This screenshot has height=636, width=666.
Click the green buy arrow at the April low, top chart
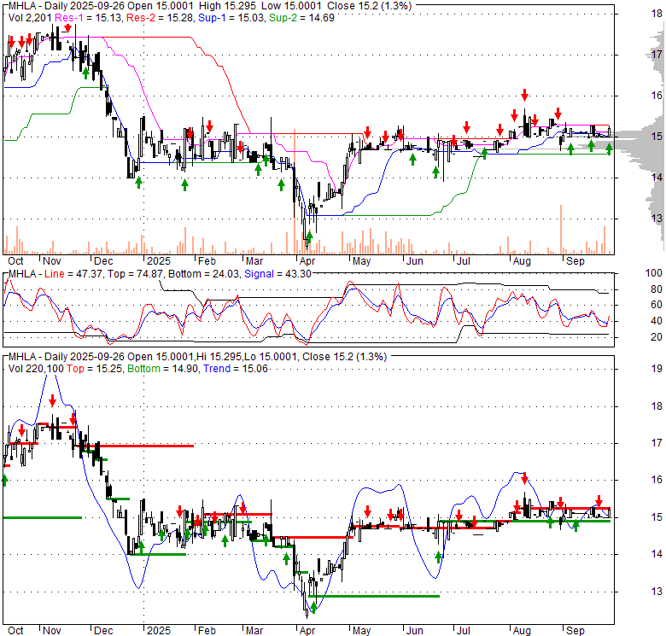pyautogui.click(x=309, y=237)
